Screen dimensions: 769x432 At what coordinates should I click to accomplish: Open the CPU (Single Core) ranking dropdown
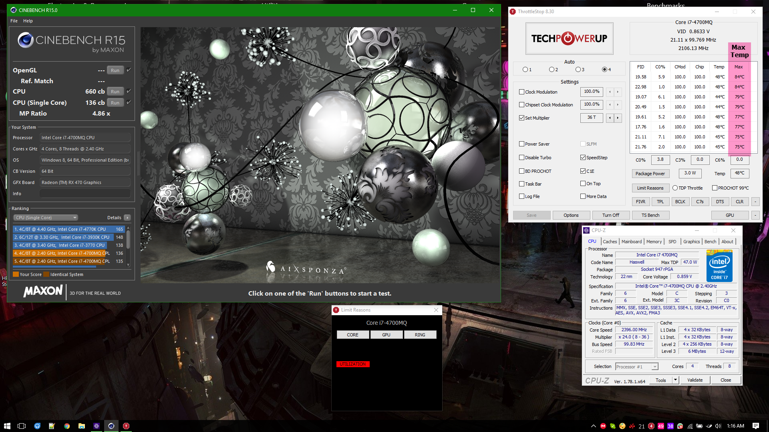46,218
